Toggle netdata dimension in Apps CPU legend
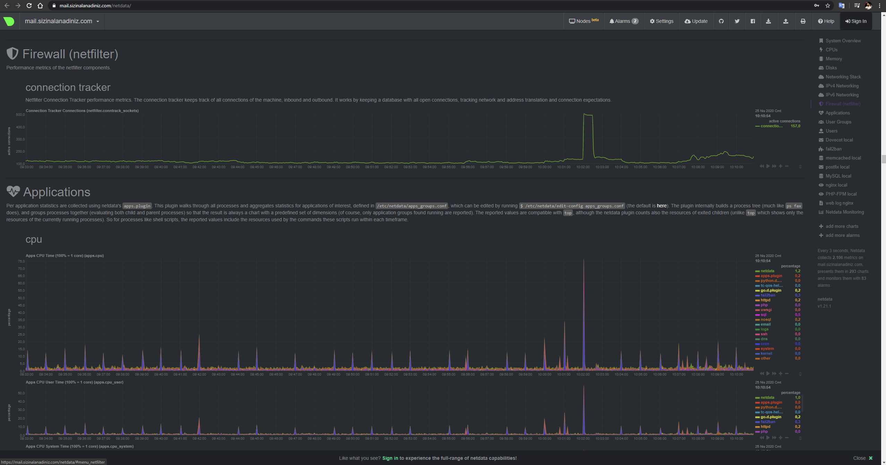This screenshot has height=465, width=886. [767, 271]
